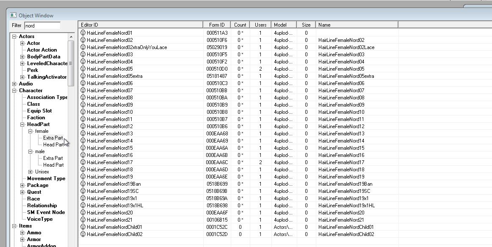This screenshot has height=247, width=492.
Task: Expand the Actor subcategory
Action: coord(22,43)
